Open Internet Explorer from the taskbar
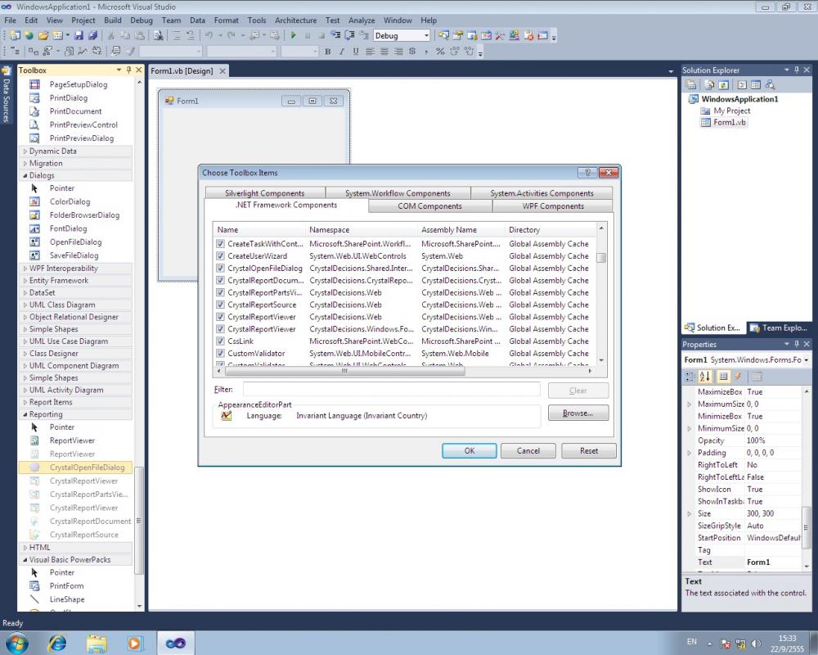 57,643
